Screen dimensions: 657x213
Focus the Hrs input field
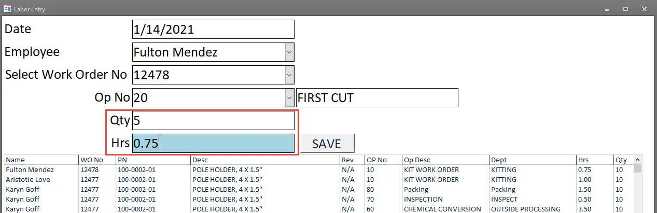pyautogui.click(x=213, y=144)
